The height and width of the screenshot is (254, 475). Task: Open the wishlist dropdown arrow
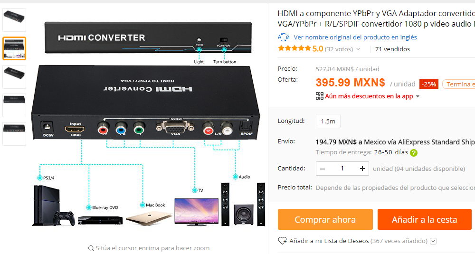click(433, 241)
